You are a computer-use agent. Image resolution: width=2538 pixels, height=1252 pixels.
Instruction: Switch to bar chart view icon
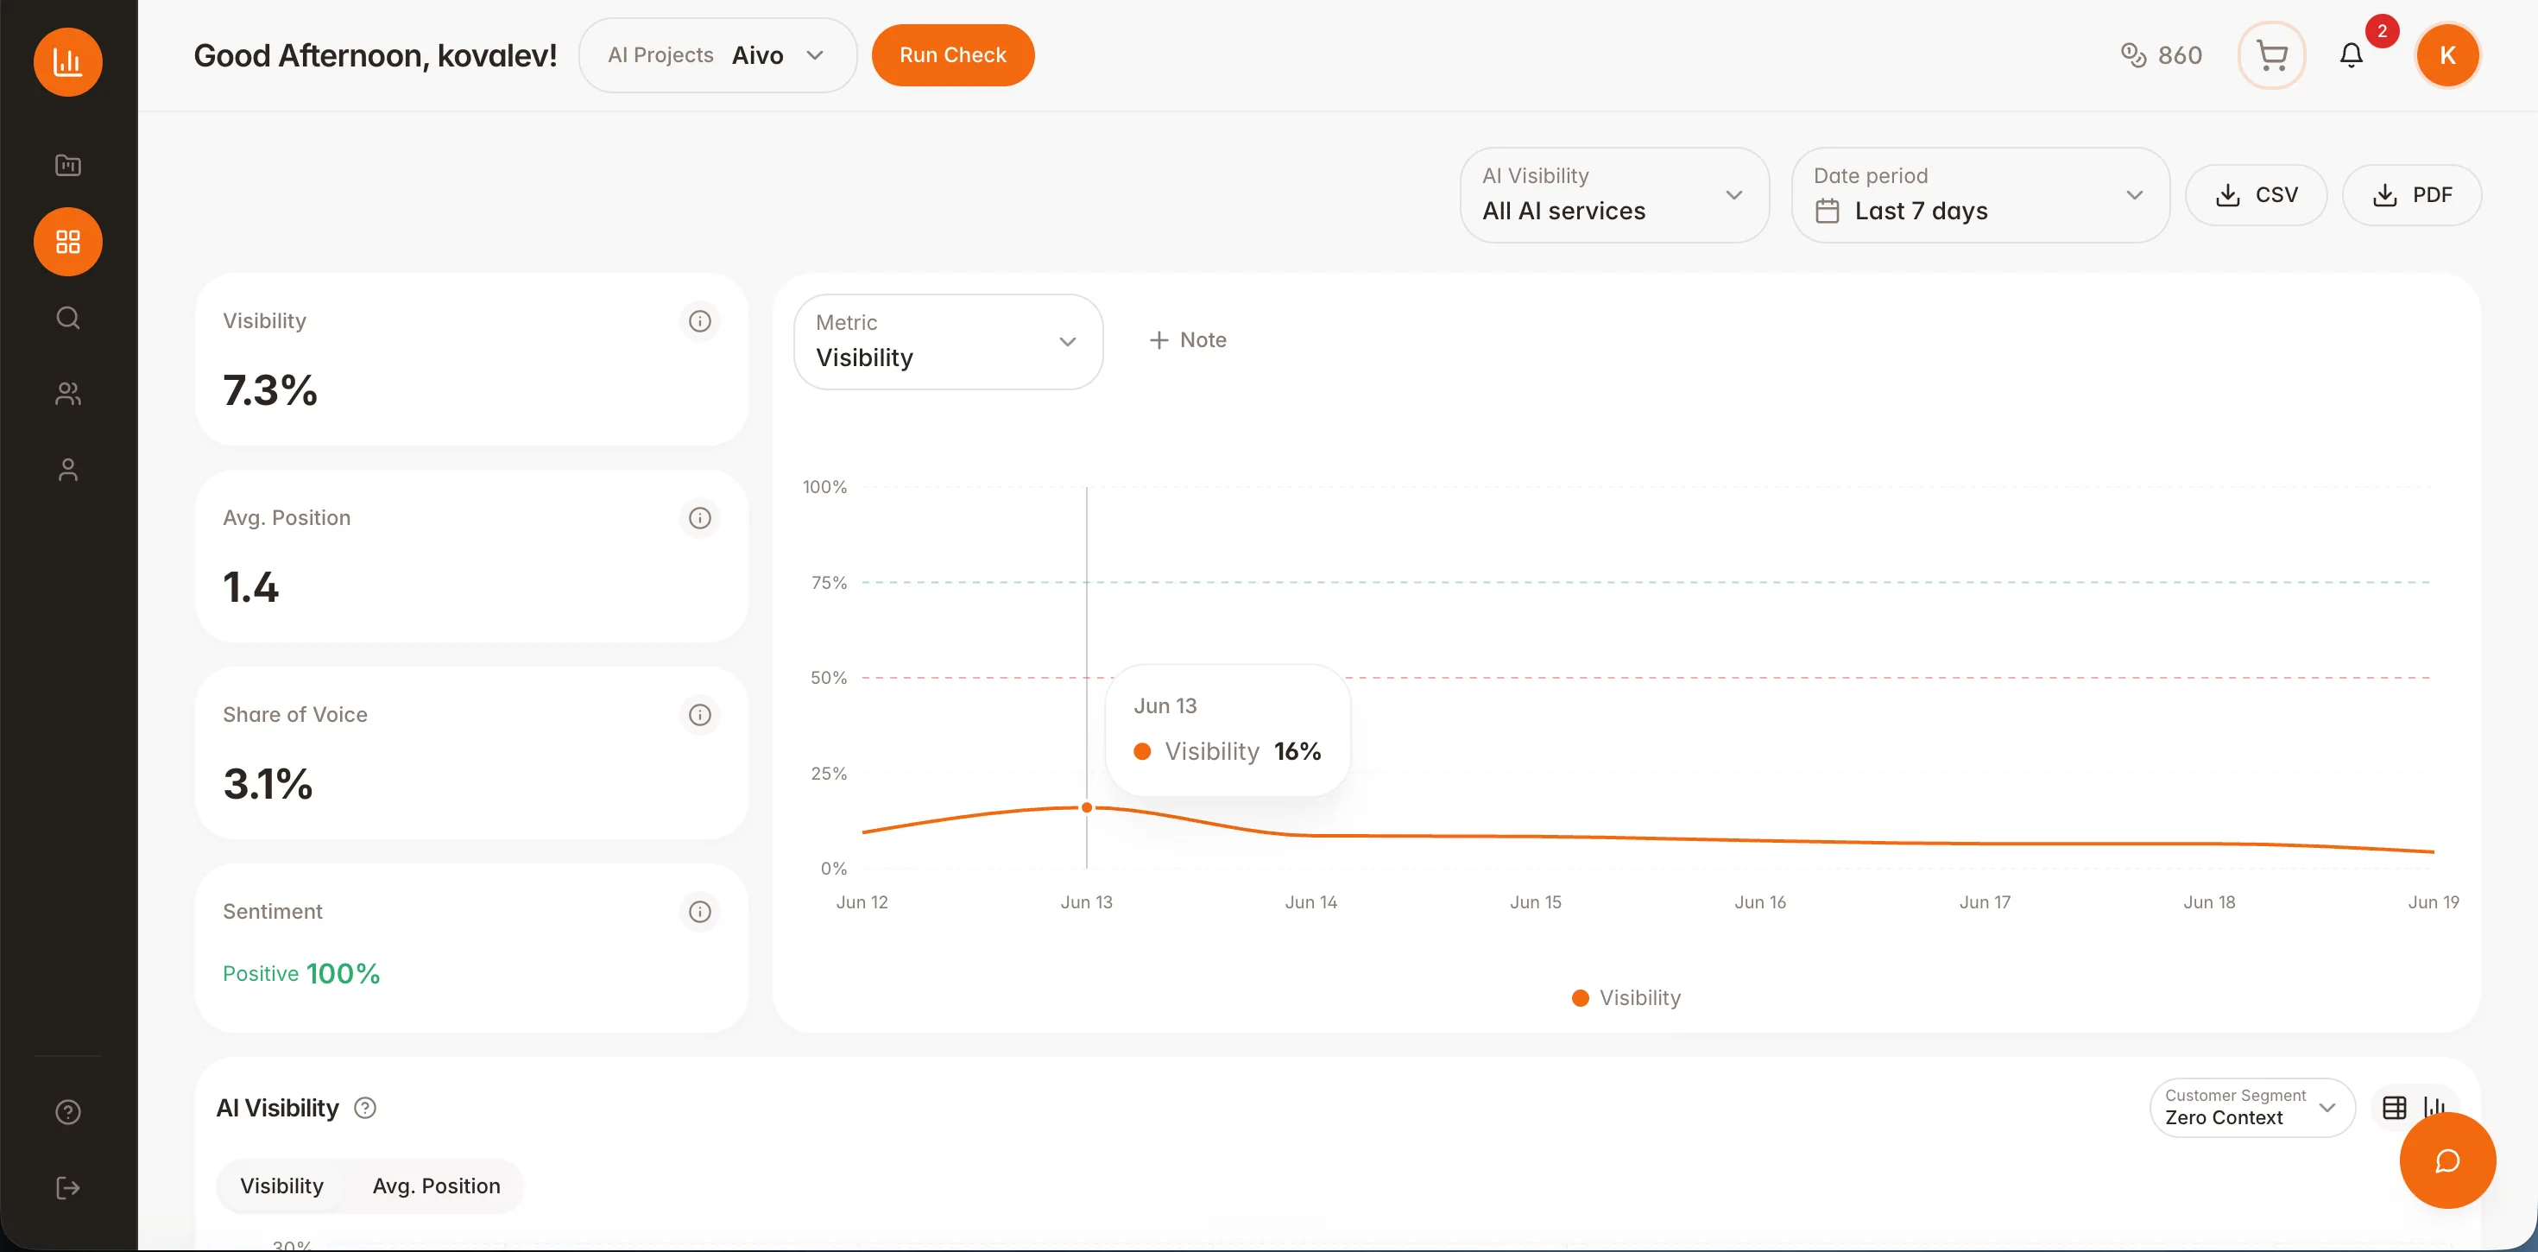coord(2434,1108)
